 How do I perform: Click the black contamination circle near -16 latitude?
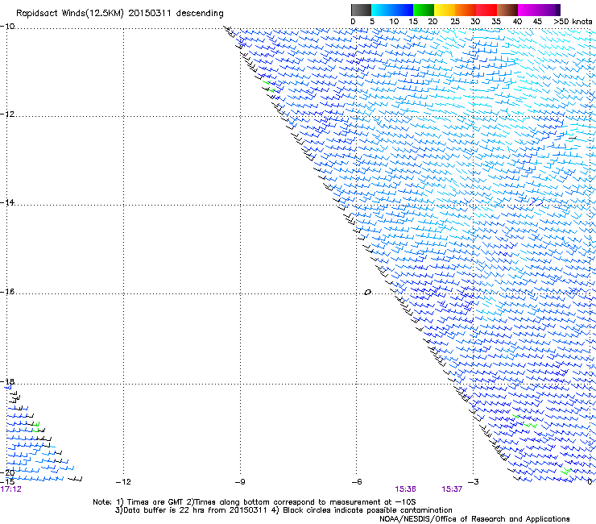[x=367, y=293]
